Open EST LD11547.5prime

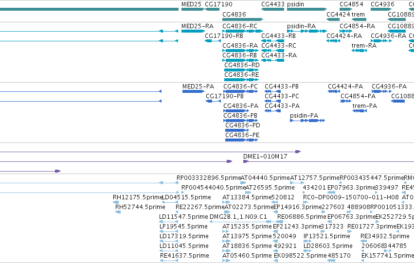183,217
